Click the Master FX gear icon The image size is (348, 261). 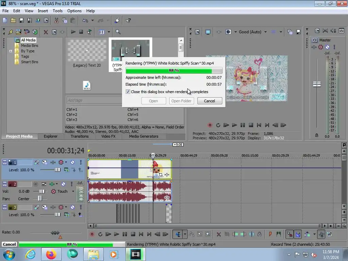click(320, 47)
